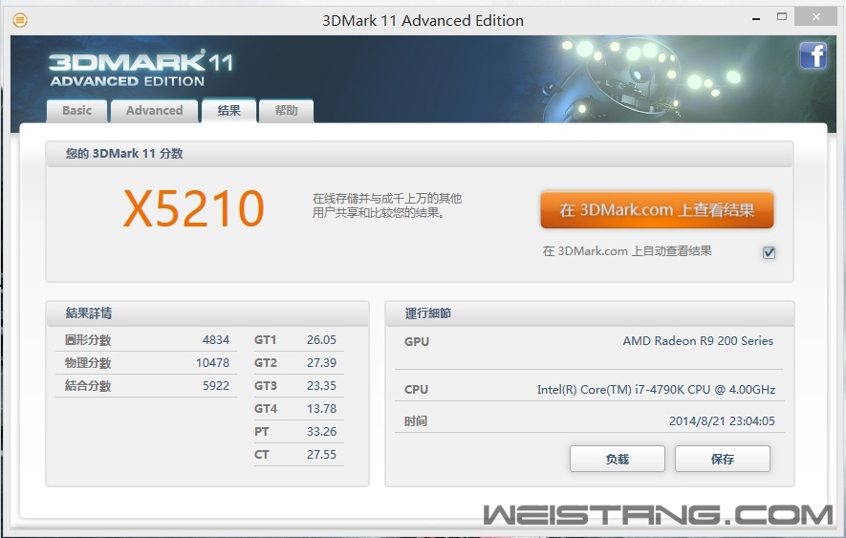Click the 负载 button
The image size is (846, 538).
(x=618, y=459)
